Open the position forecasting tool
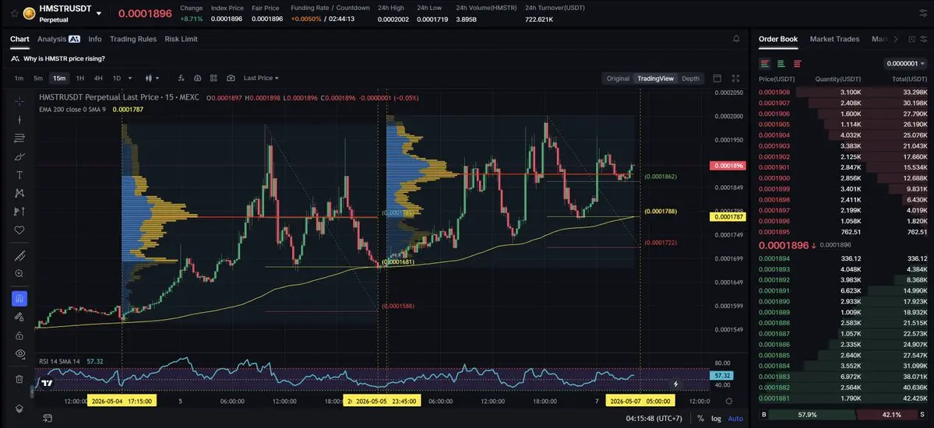934x428 pixels. [x=19, y=212]
